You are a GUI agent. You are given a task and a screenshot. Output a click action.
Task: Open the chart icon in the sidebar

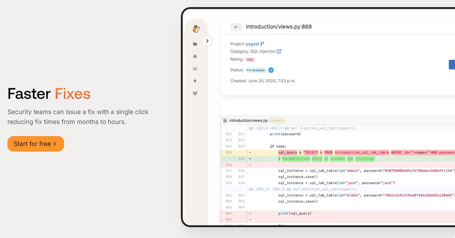[195, 69]
